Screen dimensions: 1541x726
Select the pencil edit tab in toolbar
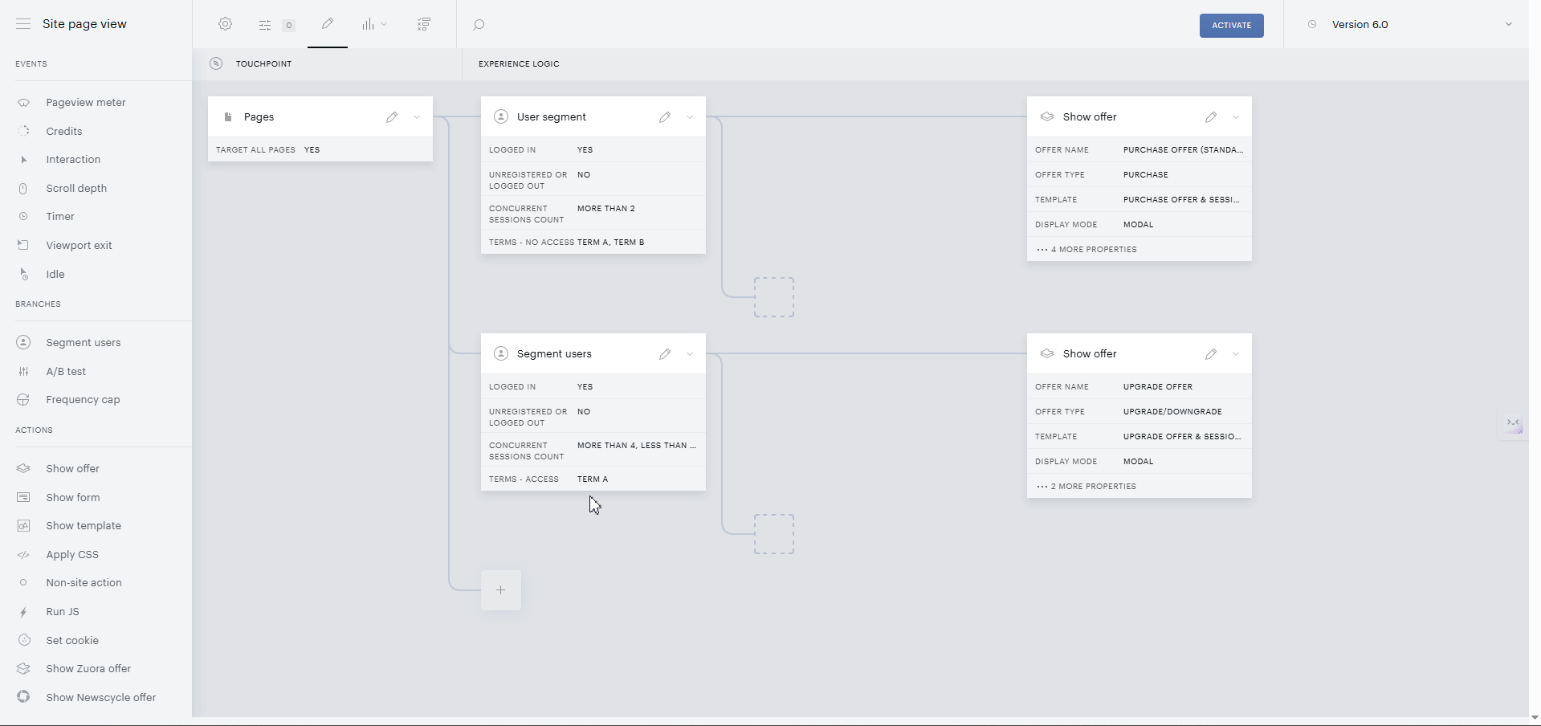point(328,24)
